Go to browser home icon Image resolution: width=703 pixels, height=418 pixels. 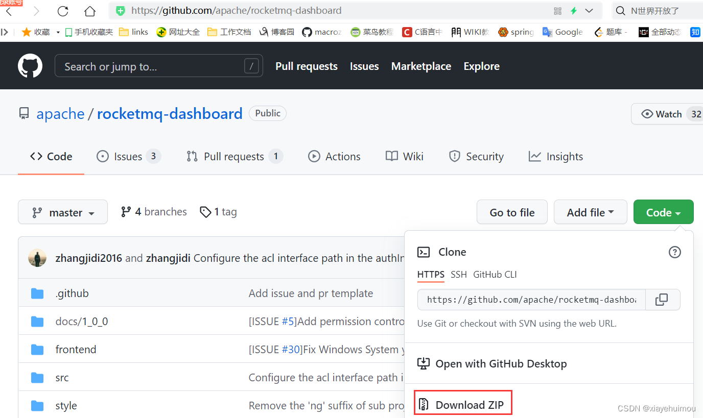point(90,11)
